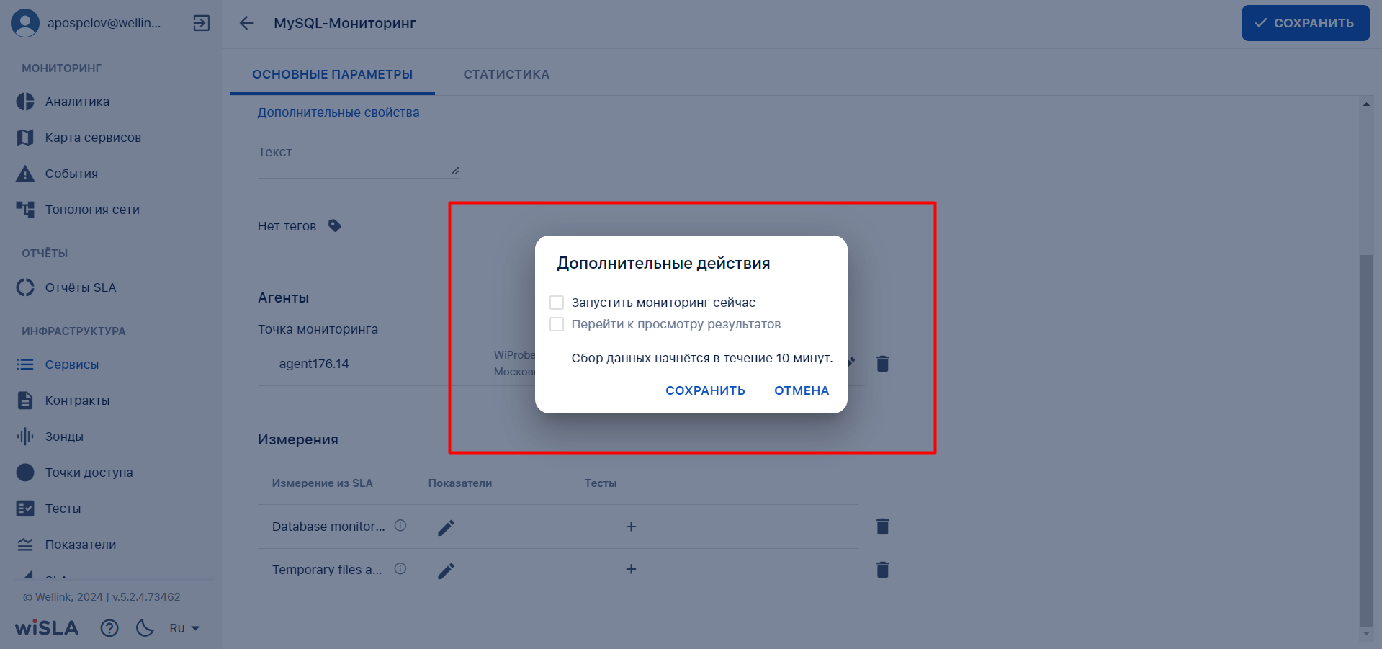Click Database monitor... measurement name
The image size is (1382, 649).
(x=328, y=527)
